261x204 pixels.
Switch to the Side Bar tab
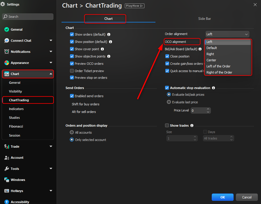(205, 19)
